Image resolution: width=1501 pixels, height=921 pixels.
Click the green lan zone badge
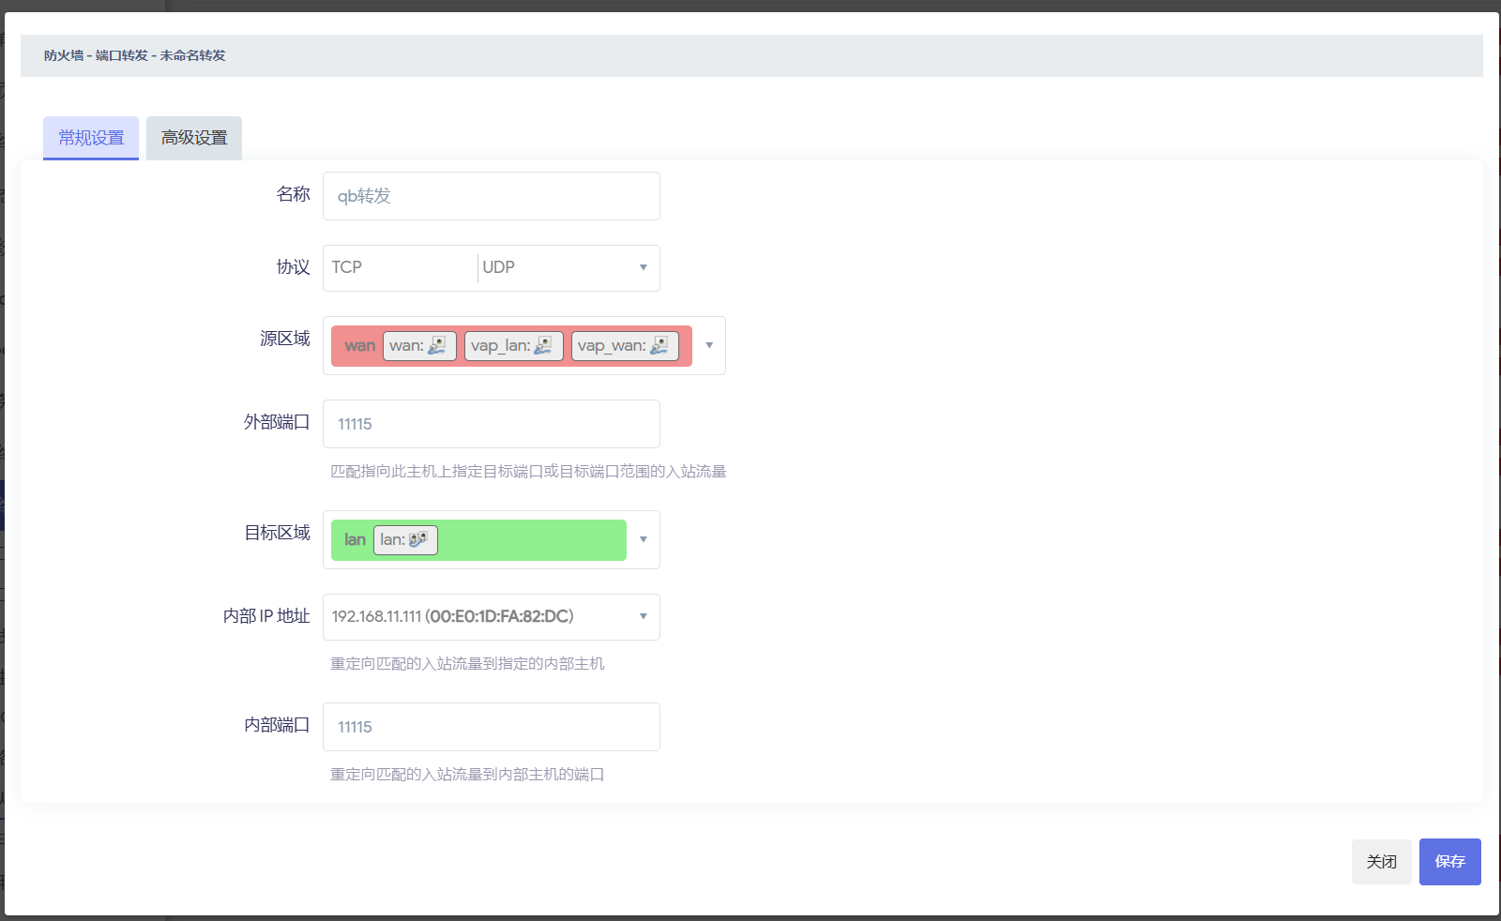(x=355, y=540)
